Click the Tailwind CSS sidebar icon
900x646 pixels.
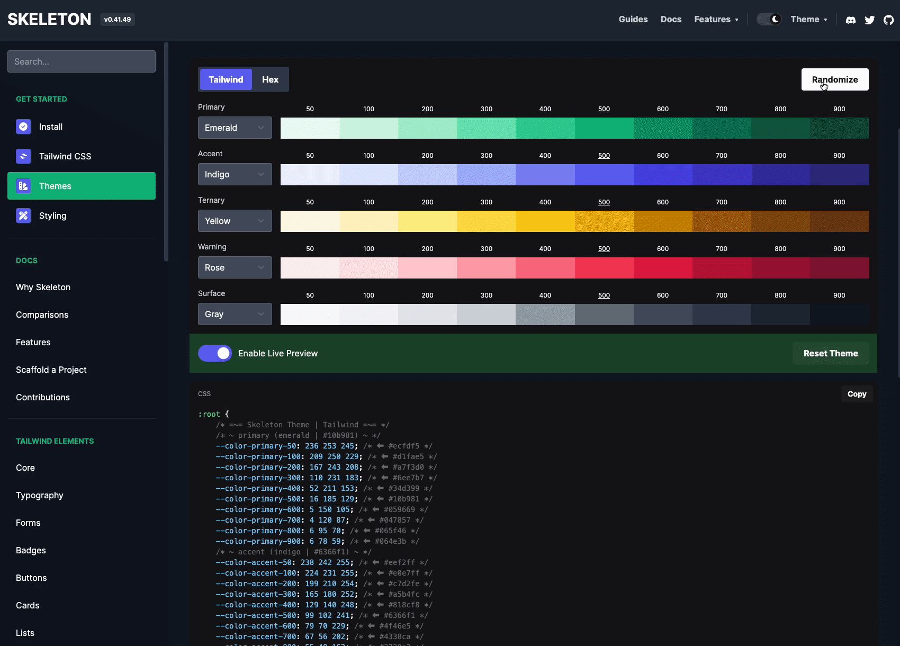23,156
